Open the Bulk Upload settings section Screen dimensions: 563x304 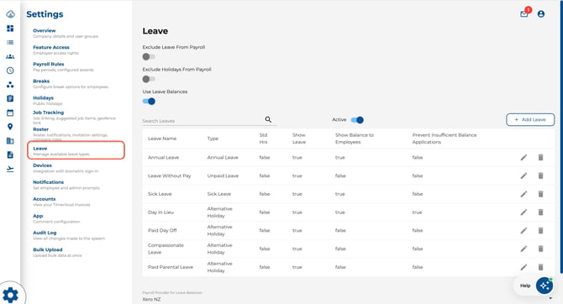pyautogui.click(x=57, y=252)
